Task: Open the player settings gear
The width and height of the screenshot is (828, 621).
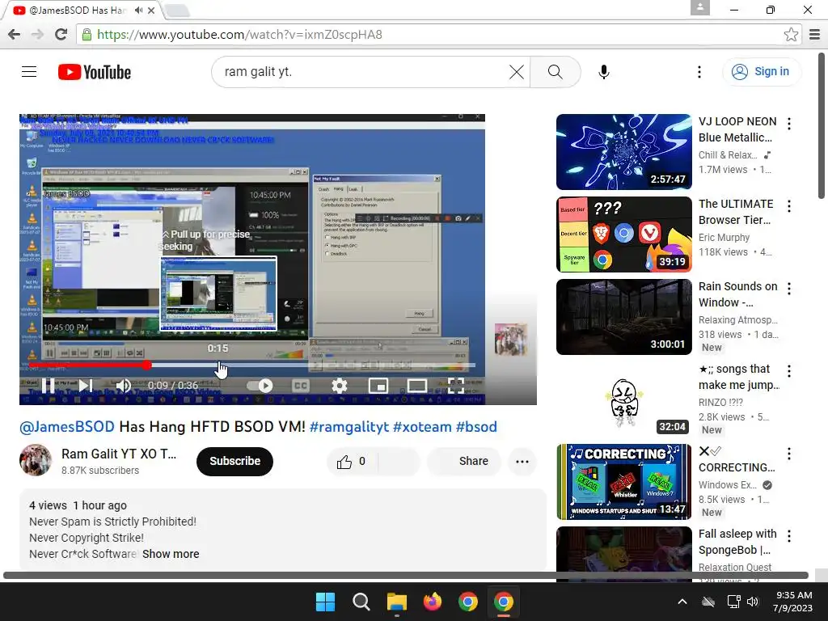Action: coord(339,386)
